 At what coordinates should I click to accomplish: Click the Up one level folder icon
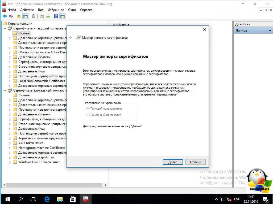(x=19, y=16)
